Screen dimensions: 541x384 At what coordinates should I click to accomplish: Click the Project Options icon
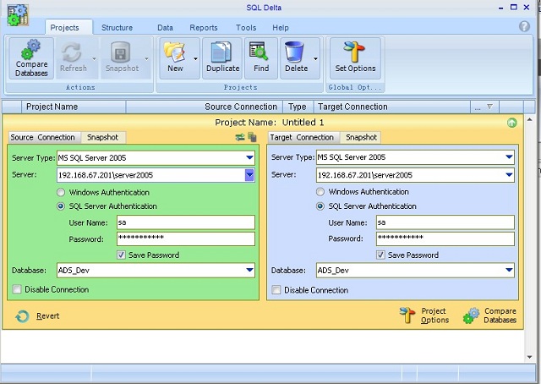pyautogui.click(x=407, y=315)
